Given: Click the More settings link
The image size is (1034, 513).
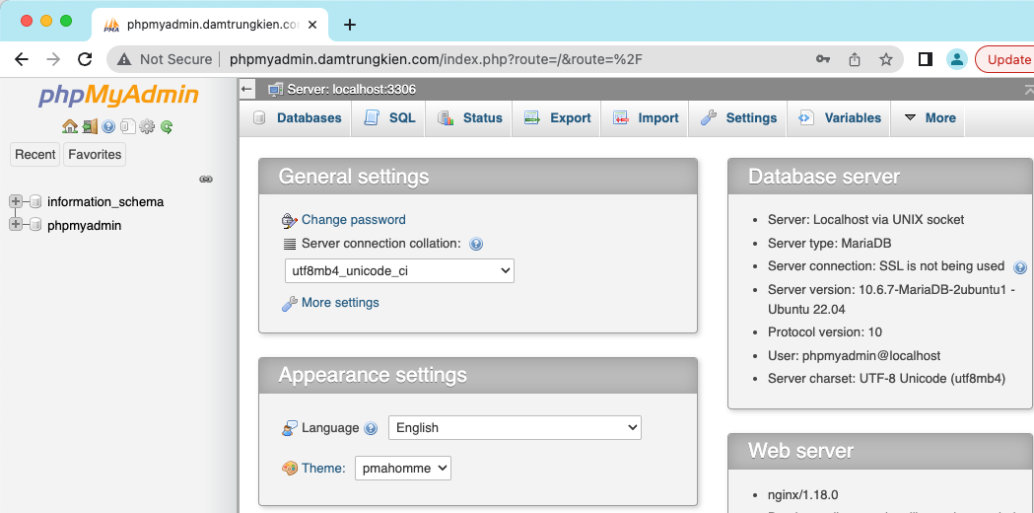Looking at the screenshot, I should tap(340, 303).
